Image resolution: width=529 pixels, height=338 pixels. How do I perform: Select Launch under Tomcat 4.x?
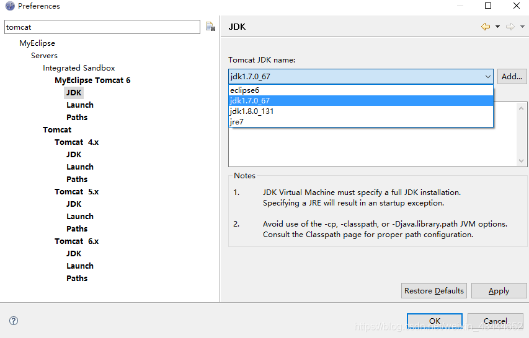[x=80, y=167]
